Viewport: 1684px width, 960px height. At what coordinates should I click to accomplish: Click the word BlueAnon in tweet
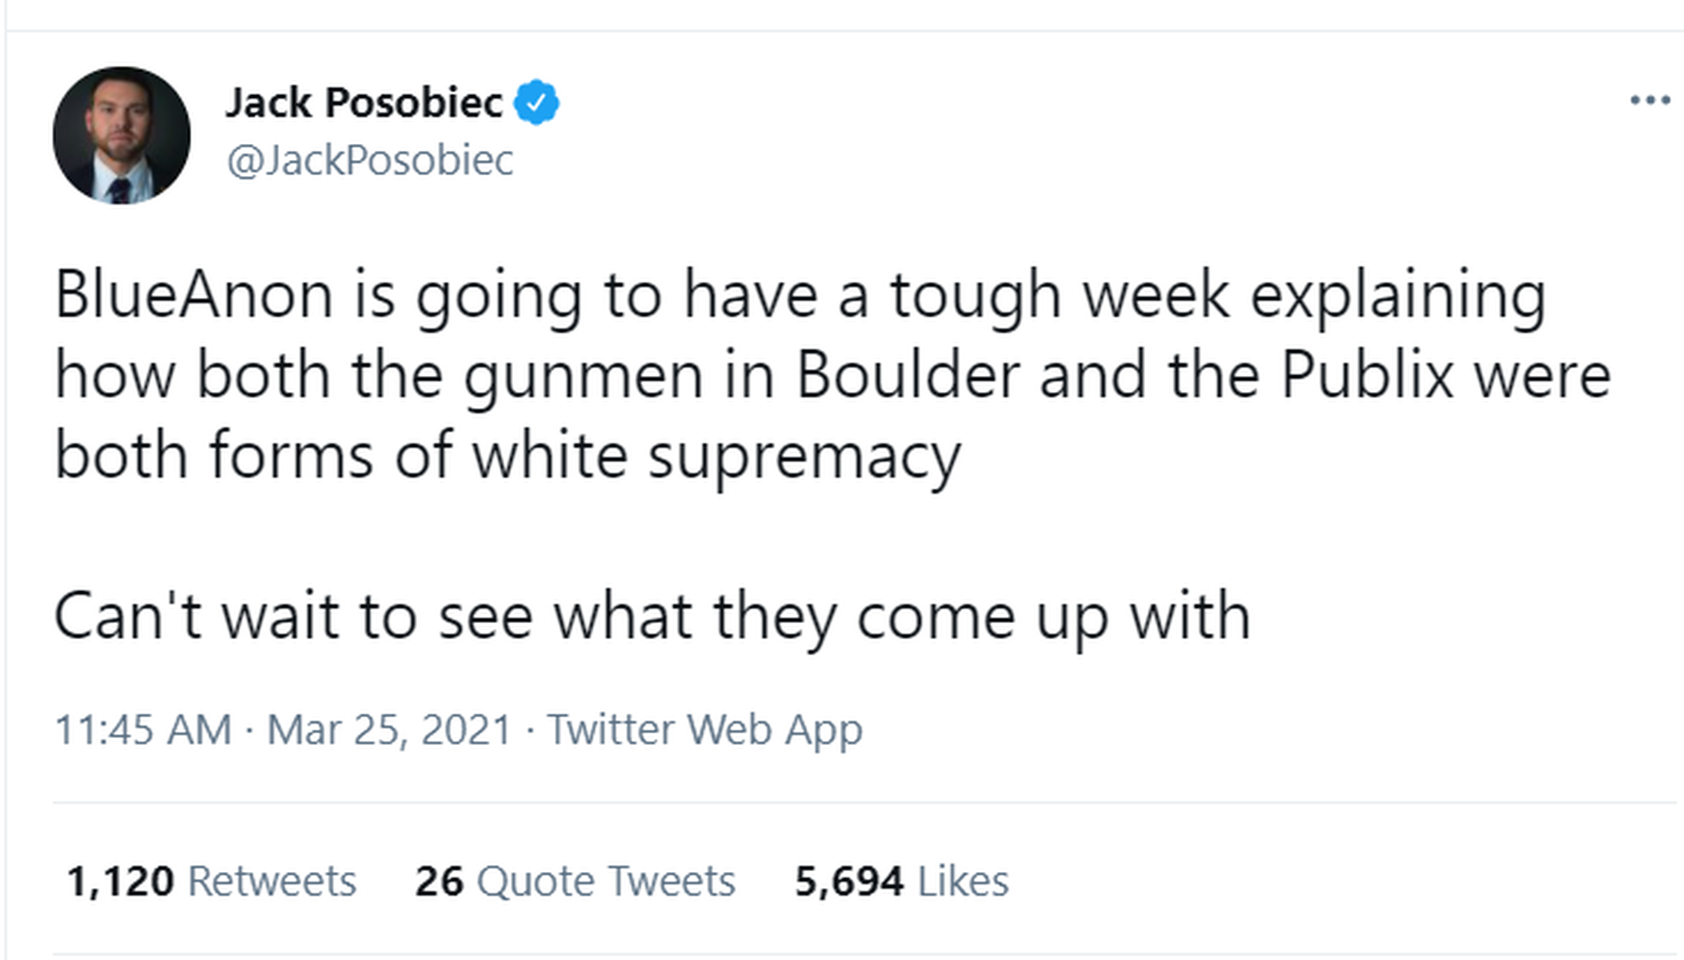194,294
